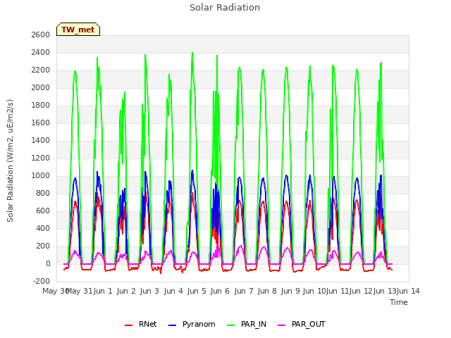Click the green PAR_IN legend color marker
Screen dimensions: 451x338
[231, 325]
